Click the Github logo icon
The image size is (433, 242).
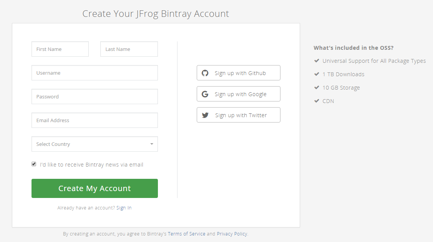[205, 73]
